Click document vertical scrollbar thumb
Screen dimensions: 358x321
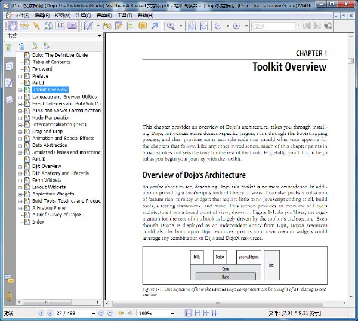pos(351,61)
